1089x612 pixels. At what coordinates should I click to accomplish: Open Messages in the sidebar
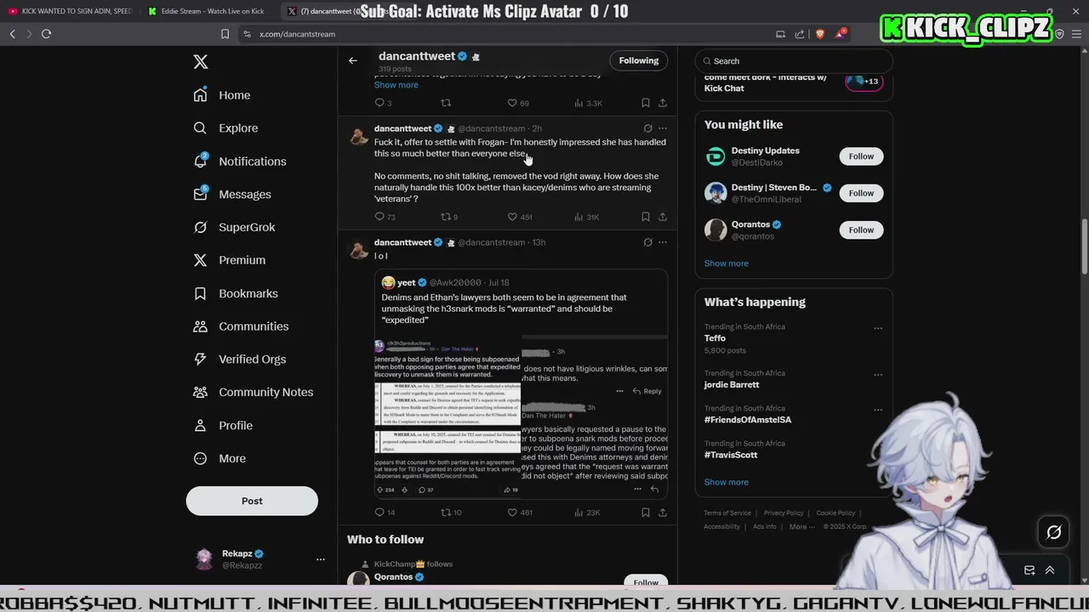(x=231, y=195)
